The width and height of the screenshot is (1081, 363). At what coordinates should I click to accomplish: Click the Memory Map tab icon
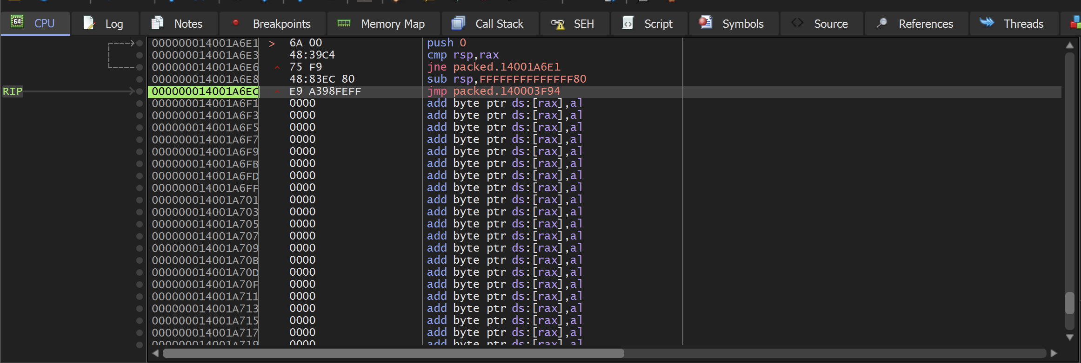(344, 23)
